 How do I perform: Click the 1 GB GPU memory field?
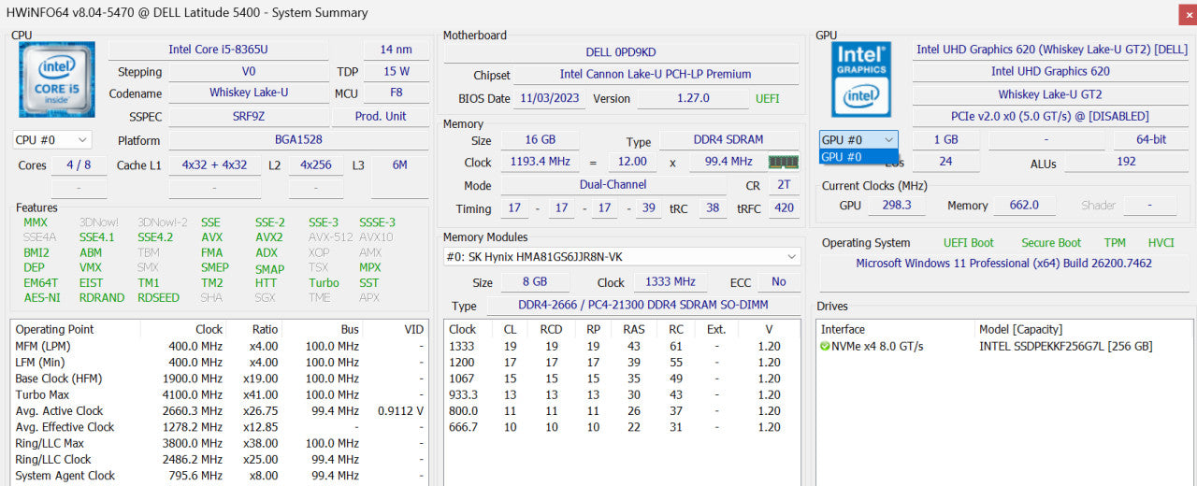[x=946, y=139]
